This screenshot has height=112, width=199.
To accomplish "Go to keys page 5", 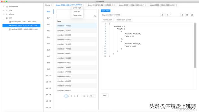I will point(77,96).
